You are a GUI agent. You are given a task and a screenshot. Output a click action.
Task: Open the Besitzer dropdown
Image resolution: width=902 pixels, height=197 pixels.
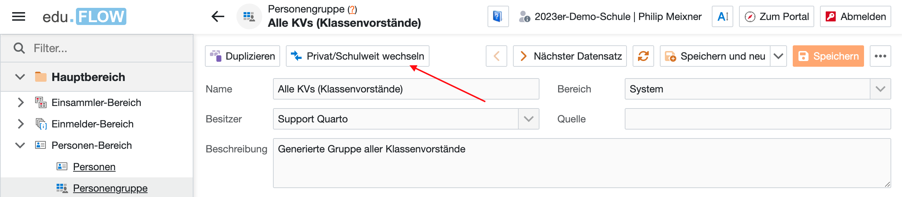tap(528, 119)
